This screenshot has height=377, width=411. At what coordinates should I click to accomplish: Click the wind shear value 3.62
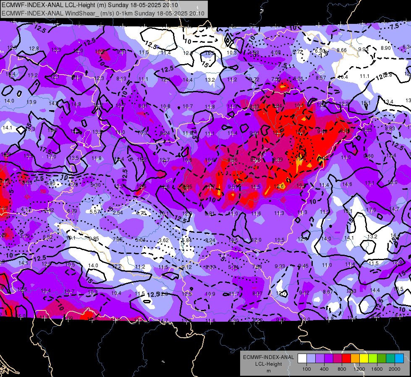tap(164, 240)
